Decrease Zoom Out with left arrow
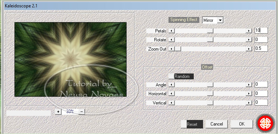Viewport: 278px width, 134px height. coord(171,49)
